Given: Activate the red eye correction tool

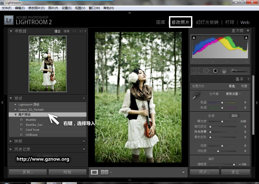Looking at the screenshot, I should [x=215, y=70].
